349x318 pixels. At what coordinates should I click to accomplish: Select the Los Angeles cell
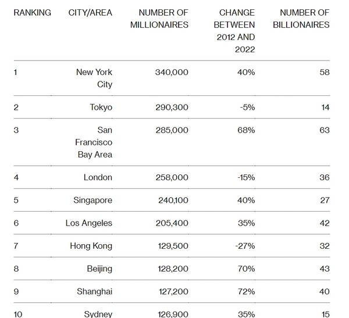pos(90,223)
